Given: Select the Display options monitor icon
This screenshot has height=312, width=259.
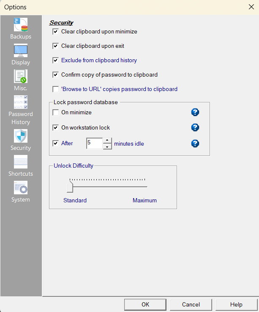Looking at the screenshot, I should click(x=21, y=50).
